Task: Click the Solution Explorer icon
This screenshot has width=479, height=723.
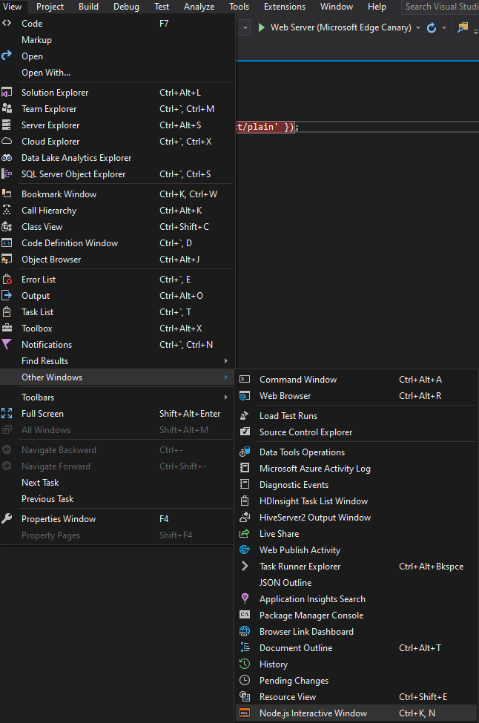Action: (x=7, y=93)
